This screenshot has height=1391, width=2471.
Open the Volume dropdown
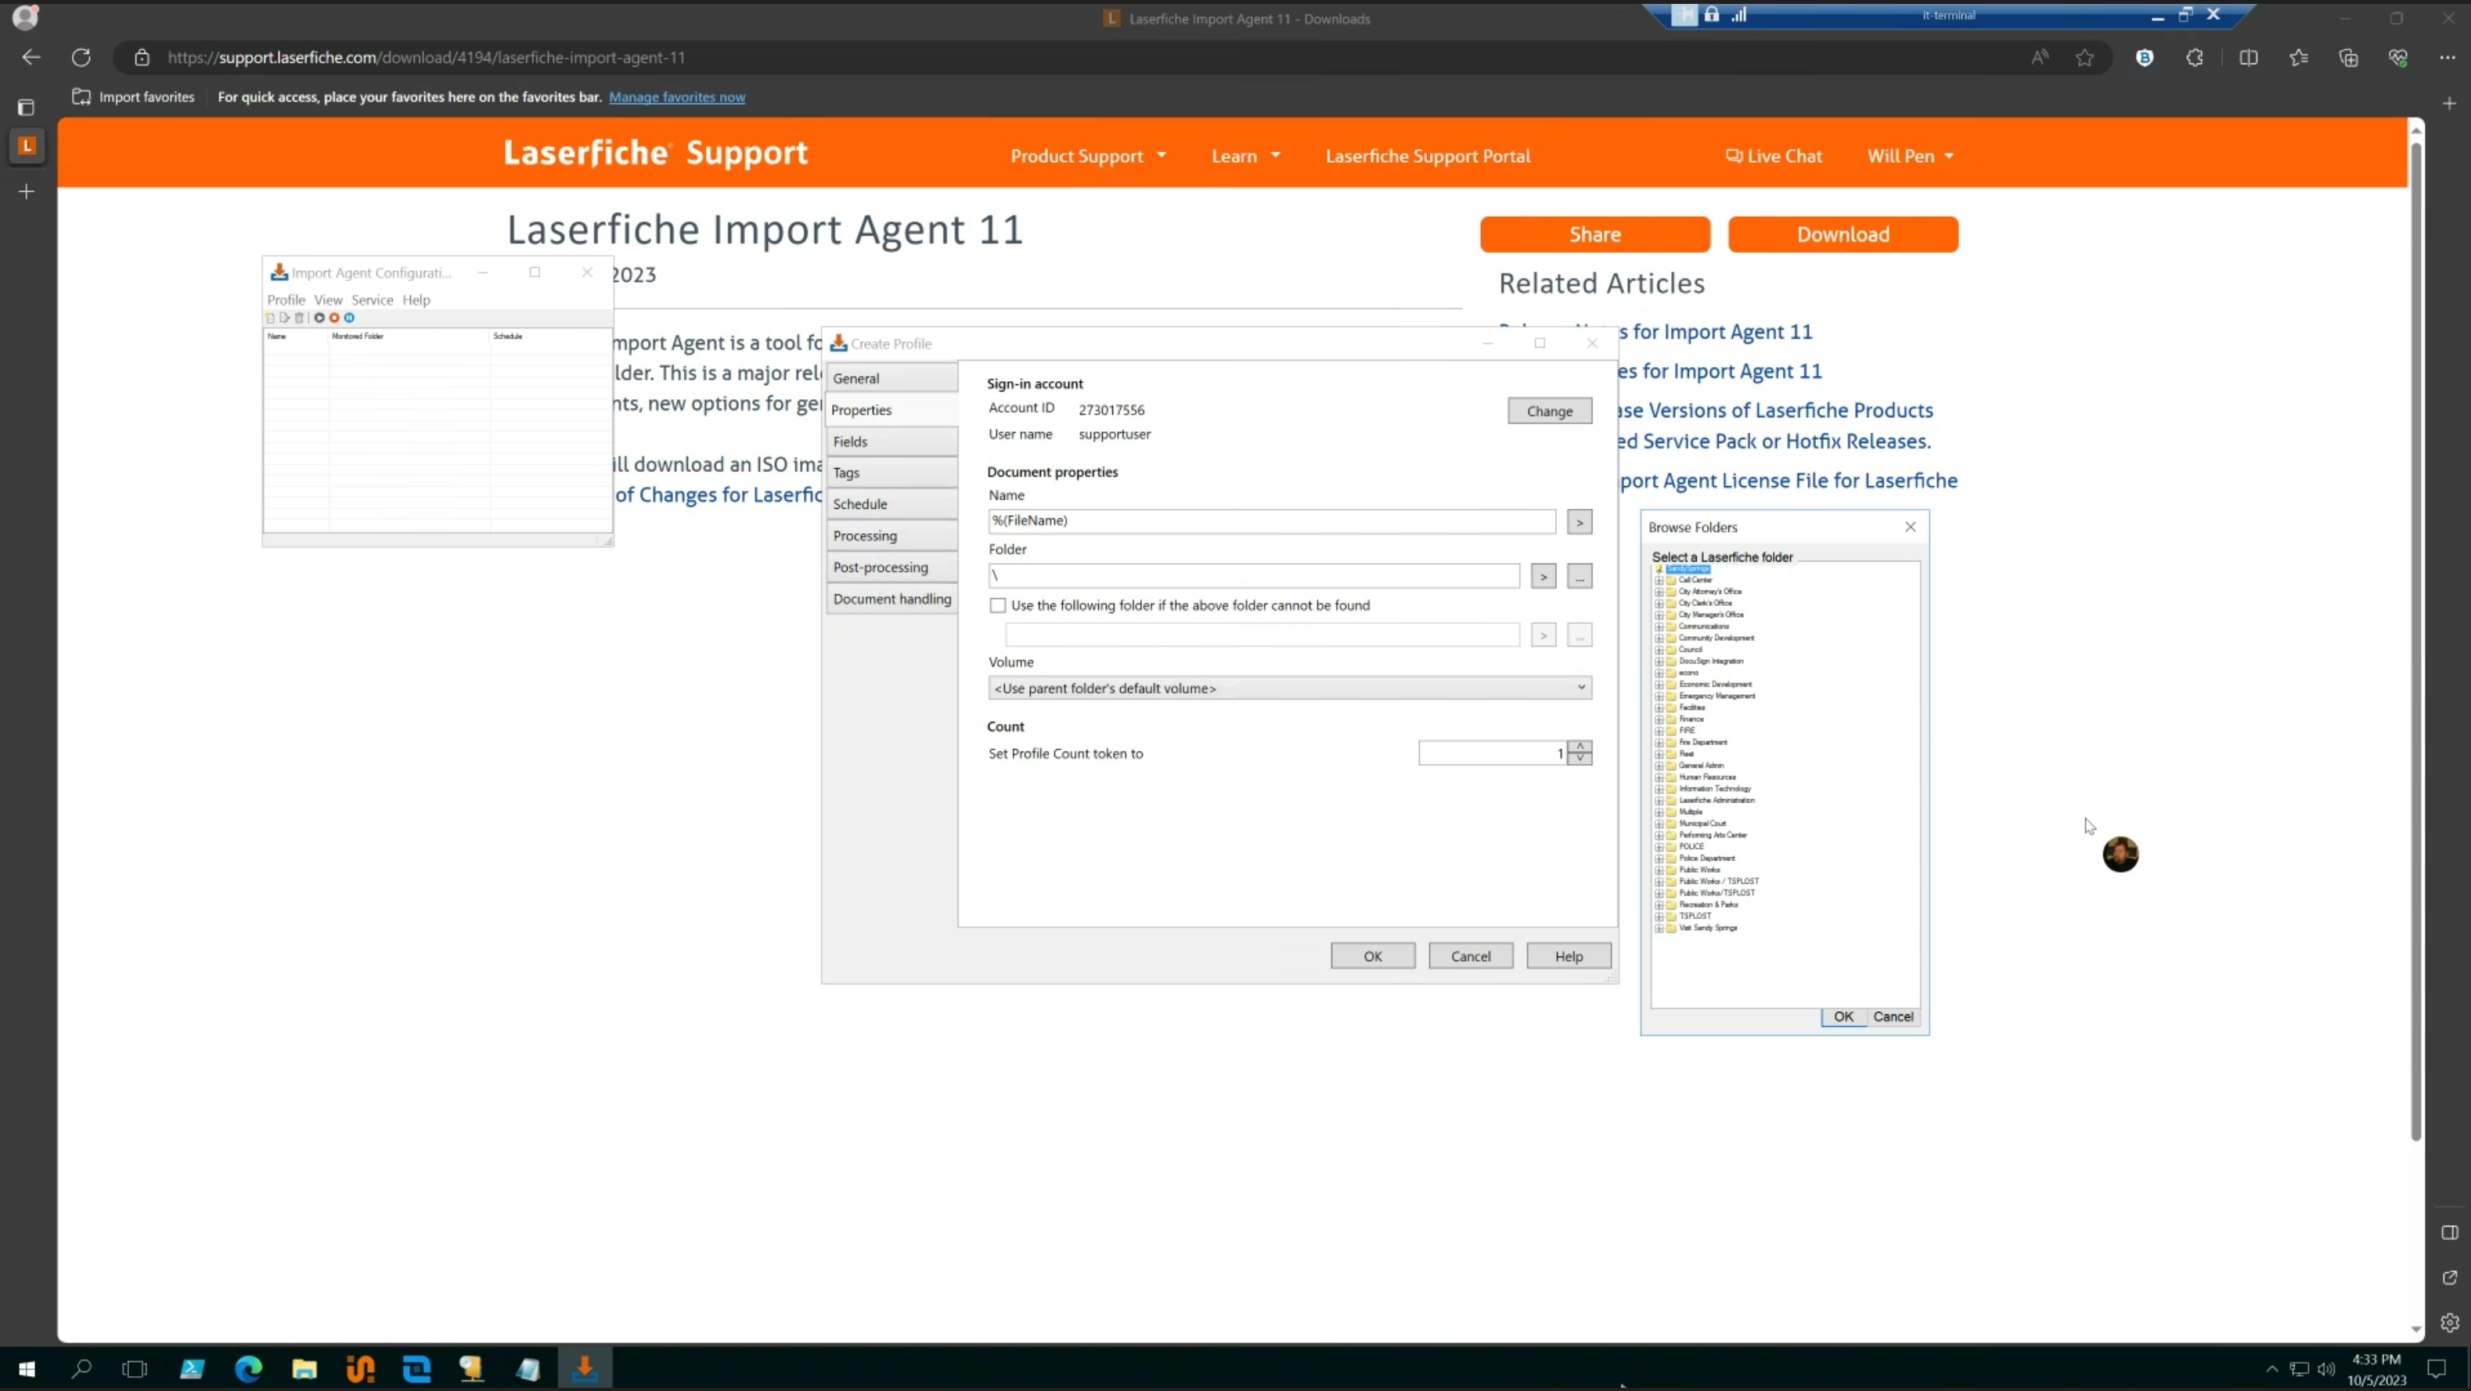click(x=1581, y=688)
